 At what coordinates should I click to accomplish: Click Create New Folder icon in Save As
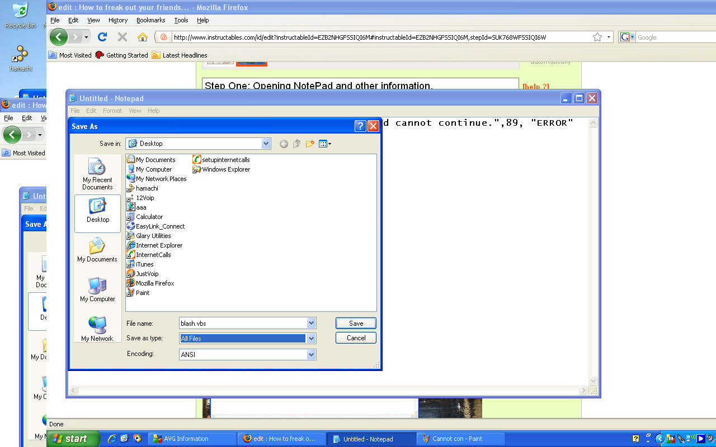[x=310, y=144]
